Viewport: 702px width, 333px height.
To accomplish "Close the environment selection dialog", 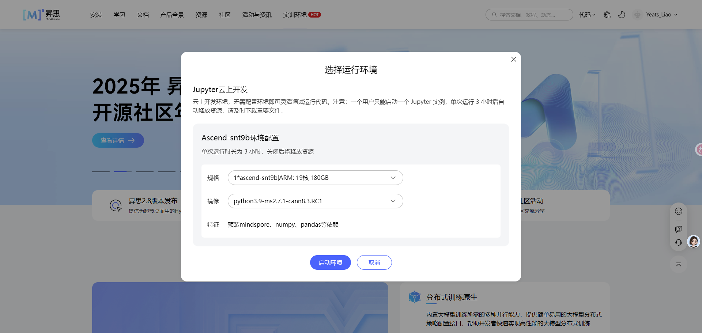I will 513,59.
